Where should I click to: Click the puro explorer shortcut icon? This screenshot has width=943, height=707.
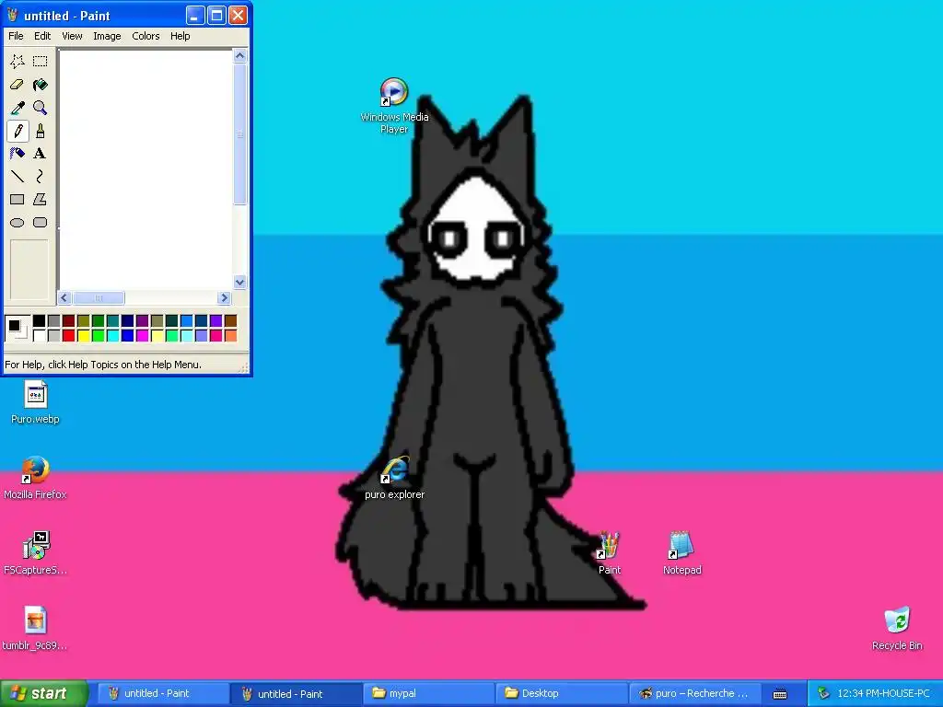[x=394, y=469]
